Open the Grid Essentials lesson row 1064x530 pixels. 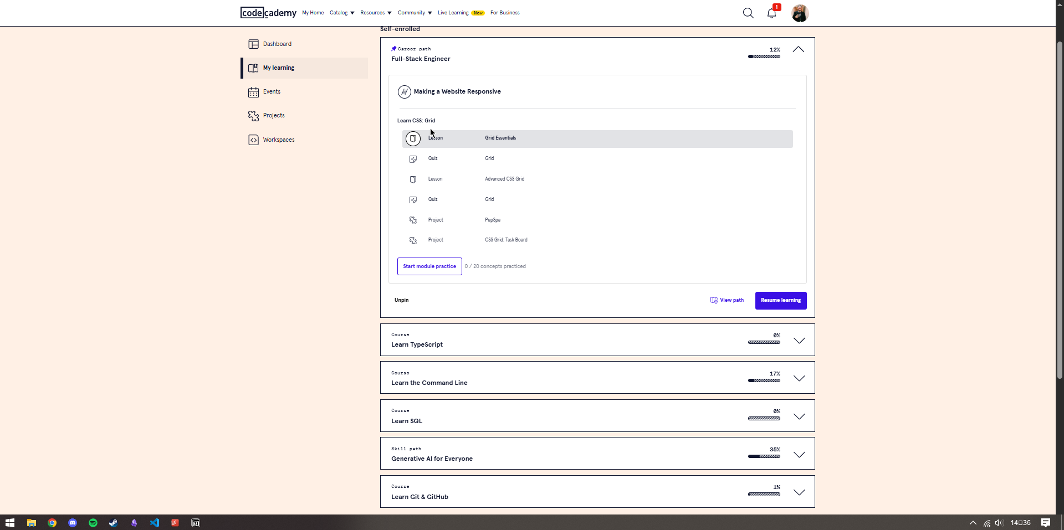point(597,138)
